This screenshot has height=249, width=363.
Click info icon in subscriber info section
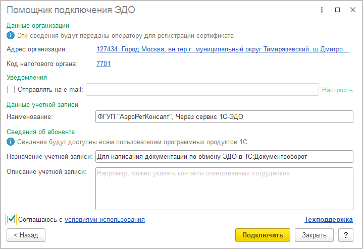10,142
